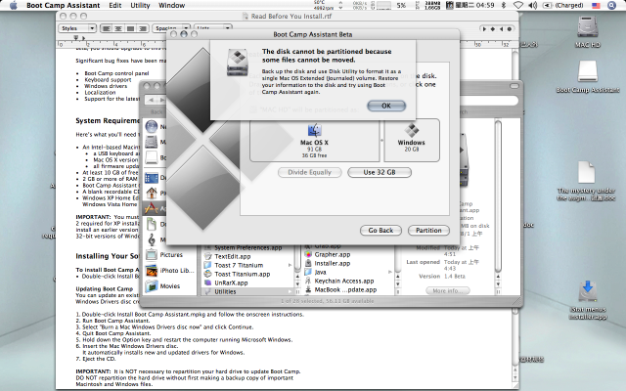Click the volume icon in menu bar
Image resolution: width=626 pixels, height=391 pixels.
[x=532, y=5]
